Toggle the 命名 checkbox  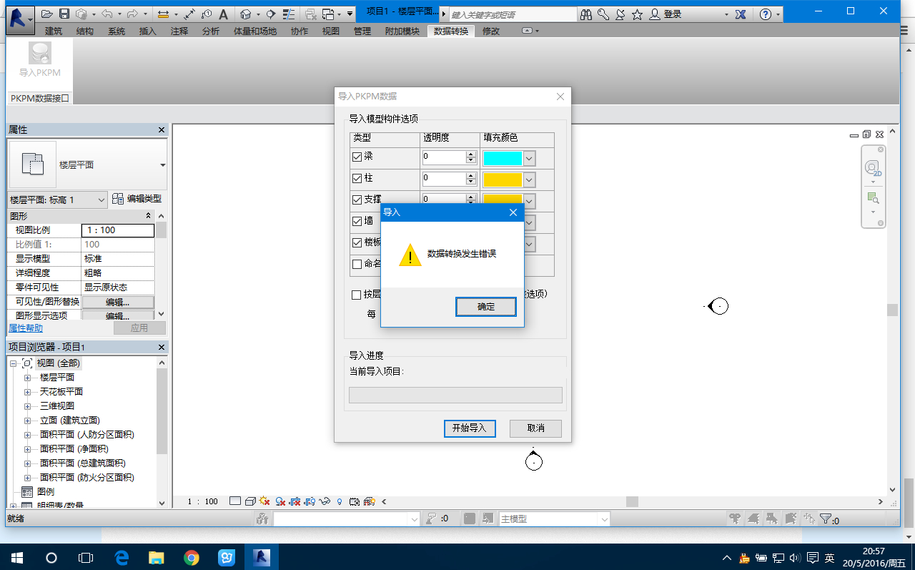(x=357, y=264)
